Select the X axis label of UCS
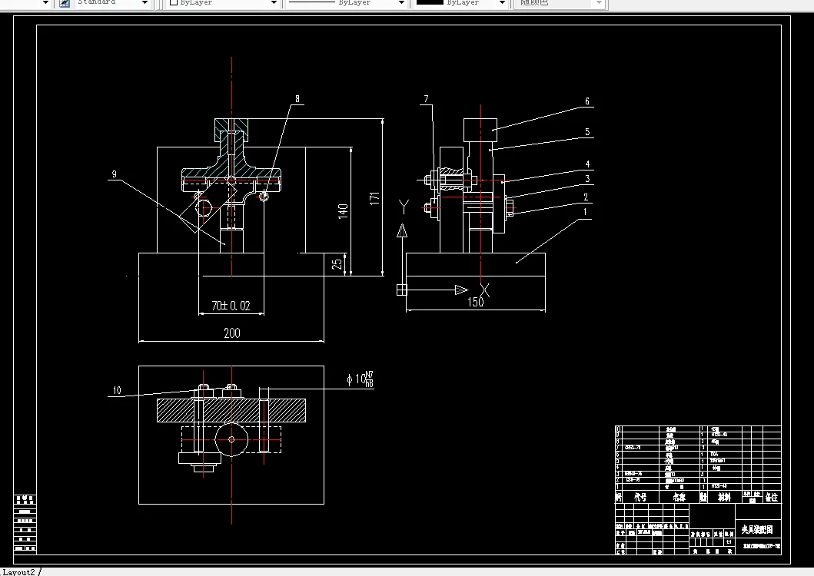This screenshot has width=814, height=576. 484,290
